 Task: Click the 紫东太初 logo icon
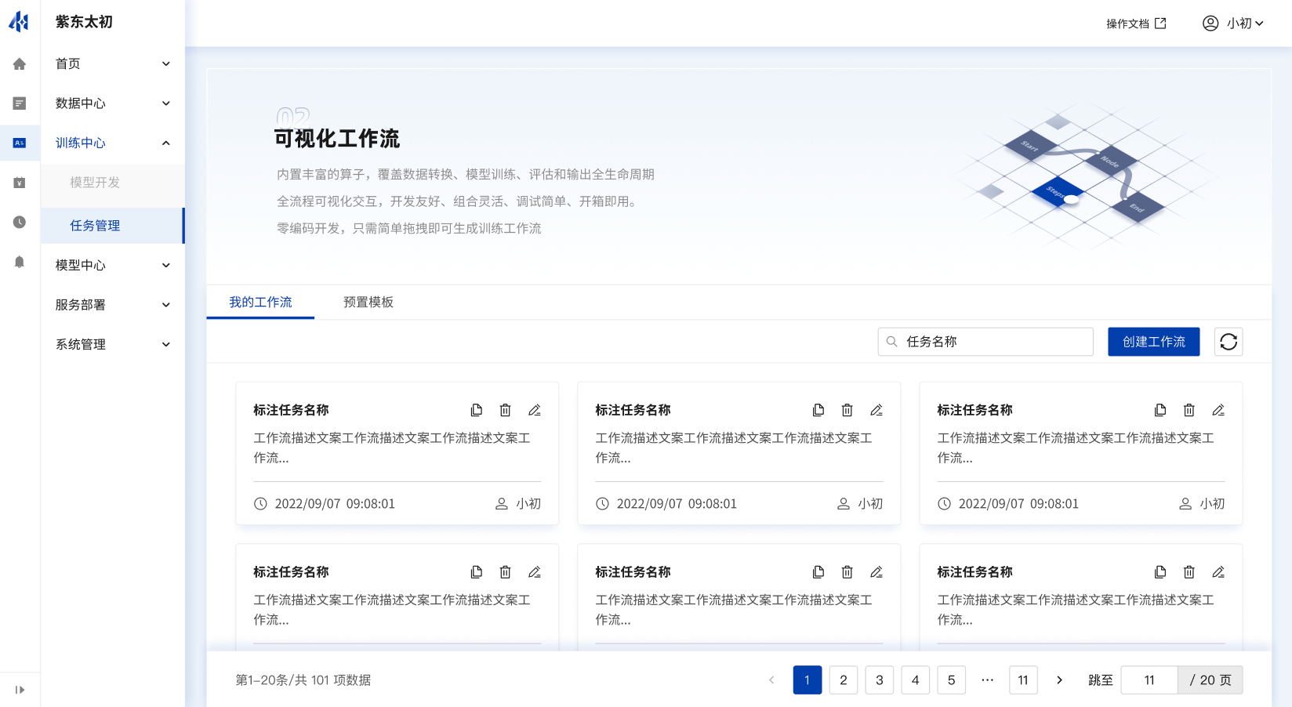coord(19,22)
